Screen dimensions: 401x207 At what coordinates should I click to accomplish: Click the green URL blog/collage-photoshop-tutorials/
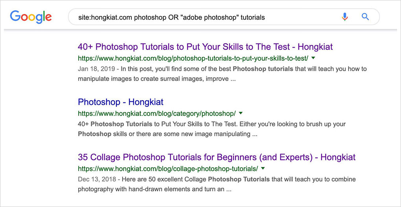pyautogui.click(x=168, y=169)
